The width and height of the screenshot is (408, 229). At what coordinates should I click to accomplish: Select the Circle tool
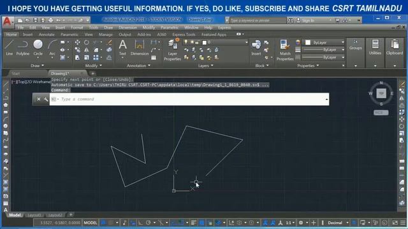(38, 48)
